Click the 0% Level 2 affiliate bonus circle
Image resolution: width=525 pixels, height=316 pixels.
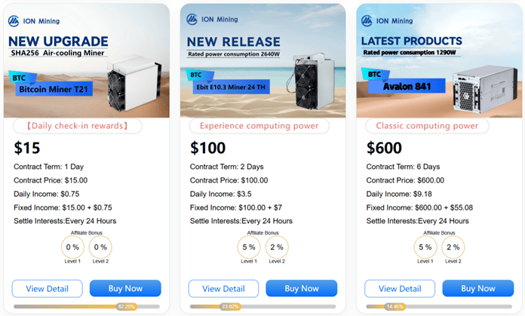pyautogui.click(x=101, y=247)
